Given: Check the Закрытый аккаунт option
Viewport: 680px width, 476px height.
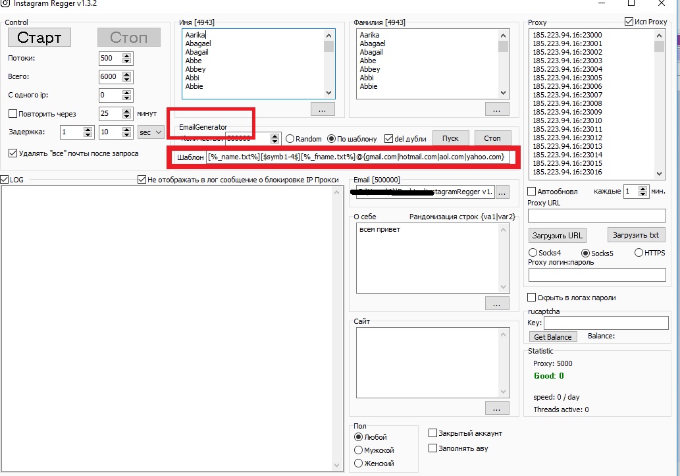Looking at the screenshot, I should pyautogui.click(x=432, y=433).
